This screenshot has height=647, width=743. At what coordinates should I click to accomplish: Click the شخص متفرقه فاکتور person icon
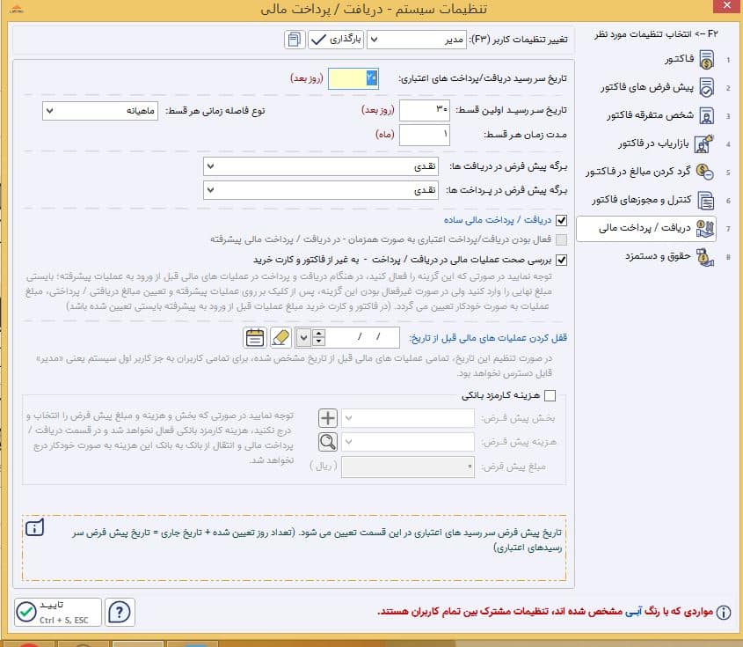pyautogui.click(x=707, y=115)
